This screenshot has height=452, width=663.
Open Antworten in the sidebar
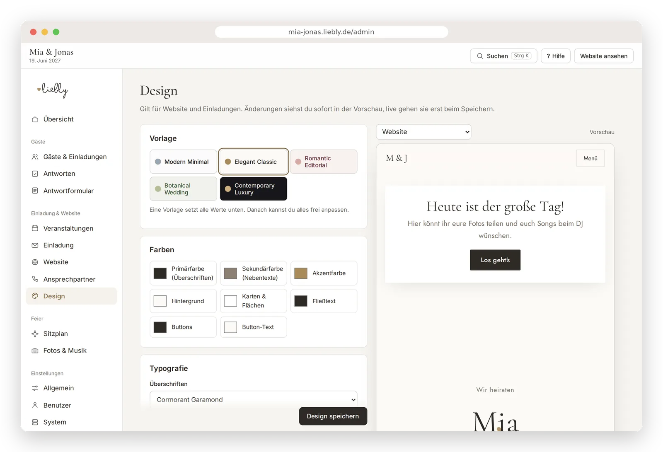click(71, 174)
